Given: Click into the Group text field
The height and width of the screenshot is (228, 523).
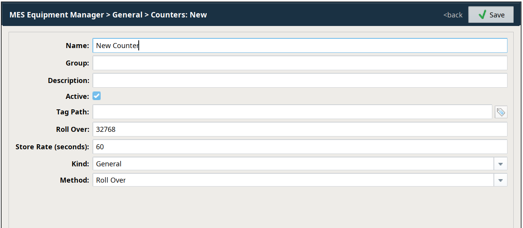Looking at the screenshot, I should [x=300, y=63].
